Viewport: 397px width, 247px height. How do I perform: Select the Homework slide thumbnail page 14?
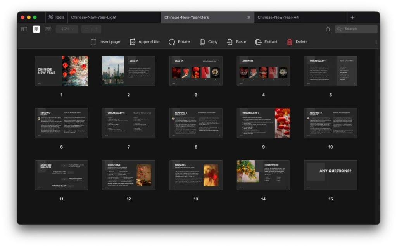coord(263,175)
